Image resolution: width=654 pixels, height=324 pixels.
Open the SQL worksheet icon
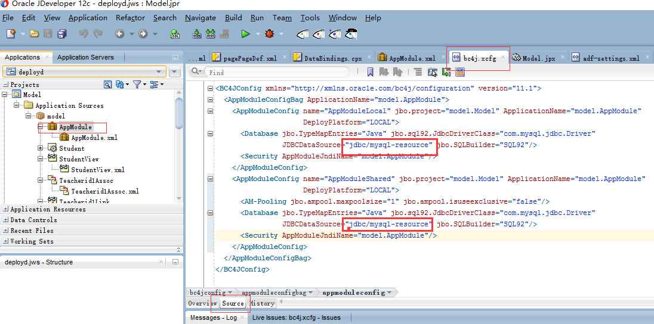(175, 34)
